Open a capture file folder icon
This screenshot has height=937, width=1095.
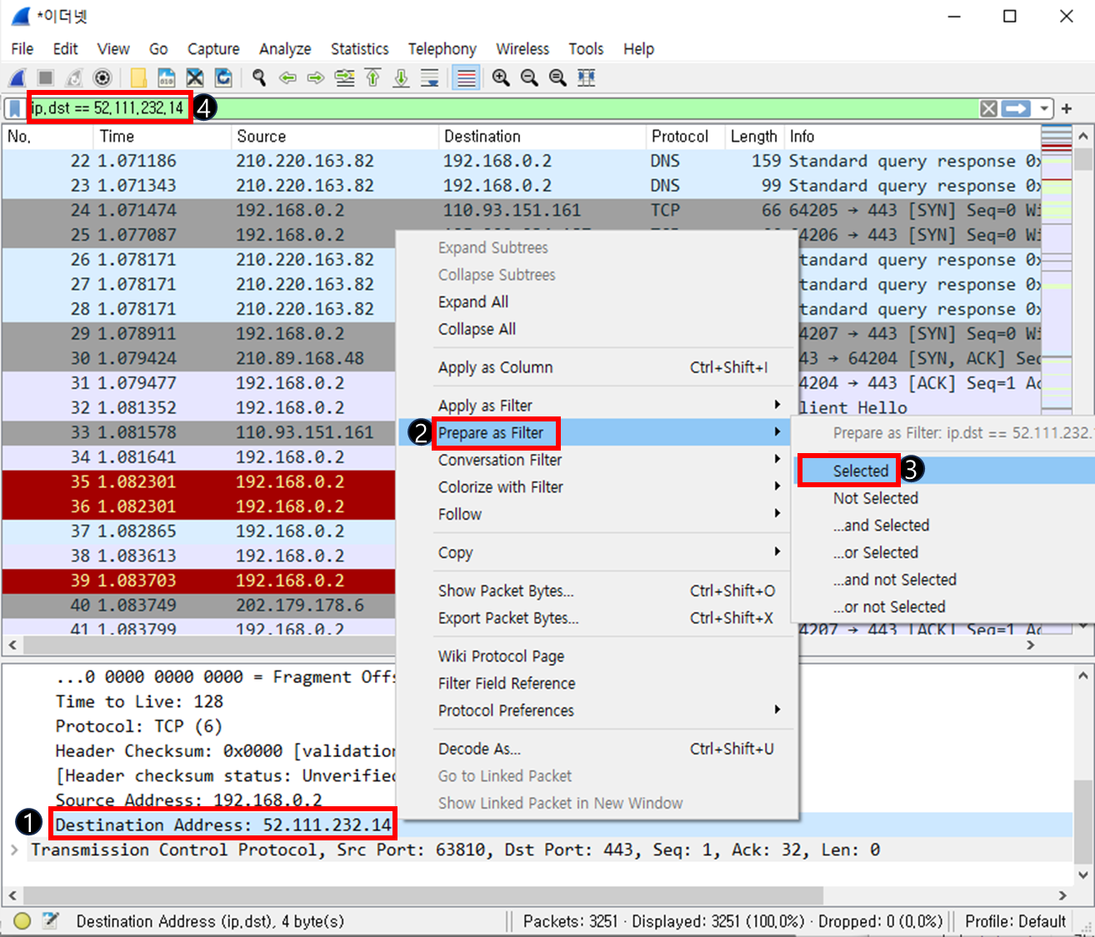pos(138,78)
